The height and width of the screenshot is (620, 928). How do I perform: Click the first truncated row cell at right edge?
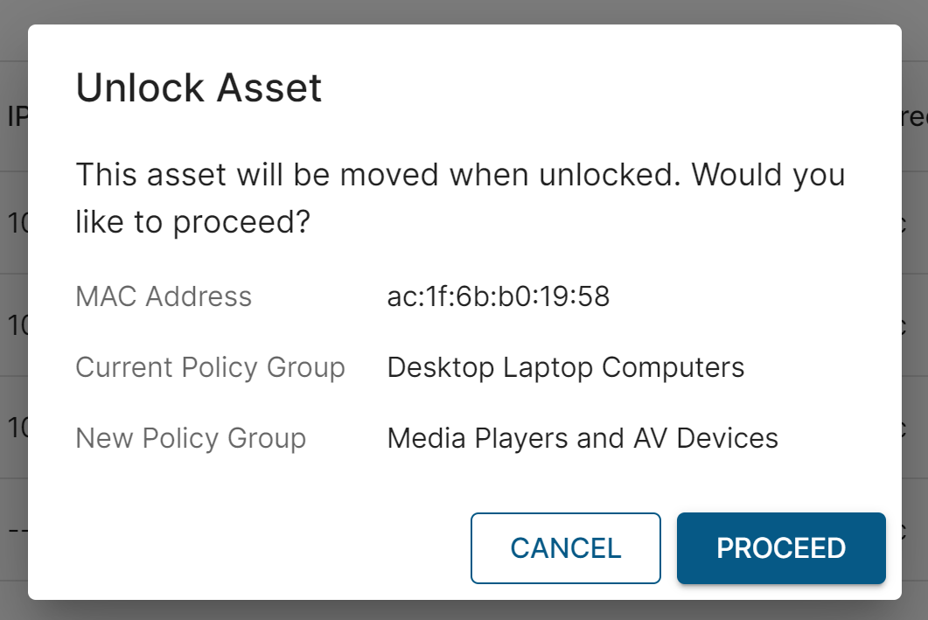pos(915,224)
